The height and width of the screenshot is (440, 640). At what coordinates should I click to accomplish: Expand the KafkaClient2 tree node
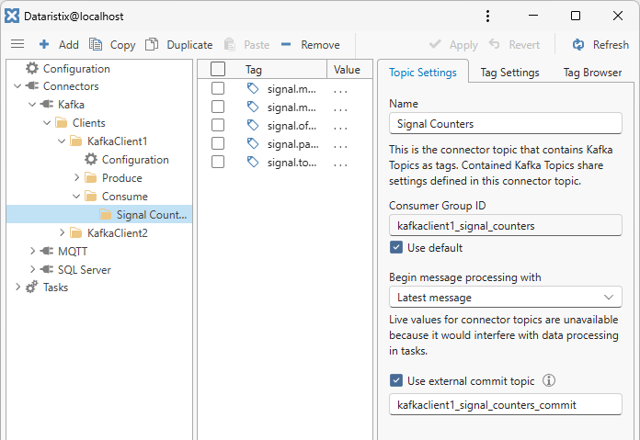(63, 233)
